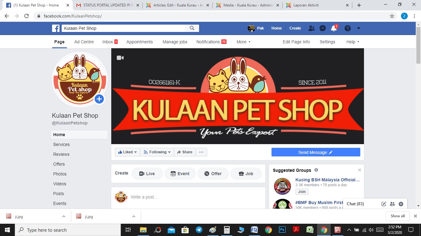Show hidden system tray icons
Image resolution: width=421 pixels, height=236 pixels.
[349, 230]
